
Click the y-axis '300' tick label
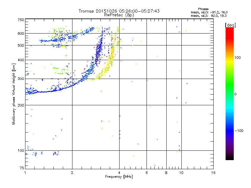21,79
